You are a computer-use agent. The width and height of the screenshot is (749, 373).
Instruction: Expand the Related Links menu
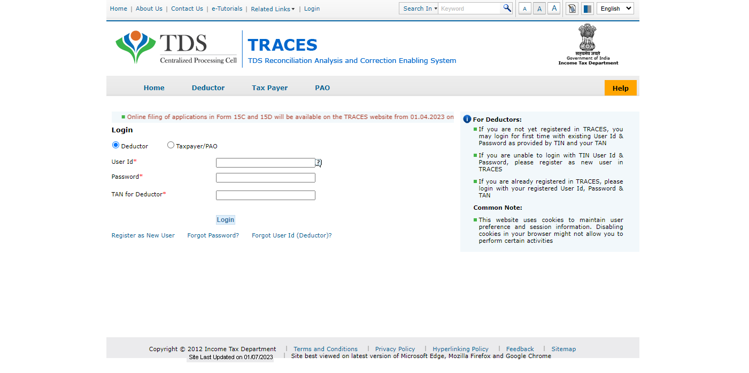point(272,9)
